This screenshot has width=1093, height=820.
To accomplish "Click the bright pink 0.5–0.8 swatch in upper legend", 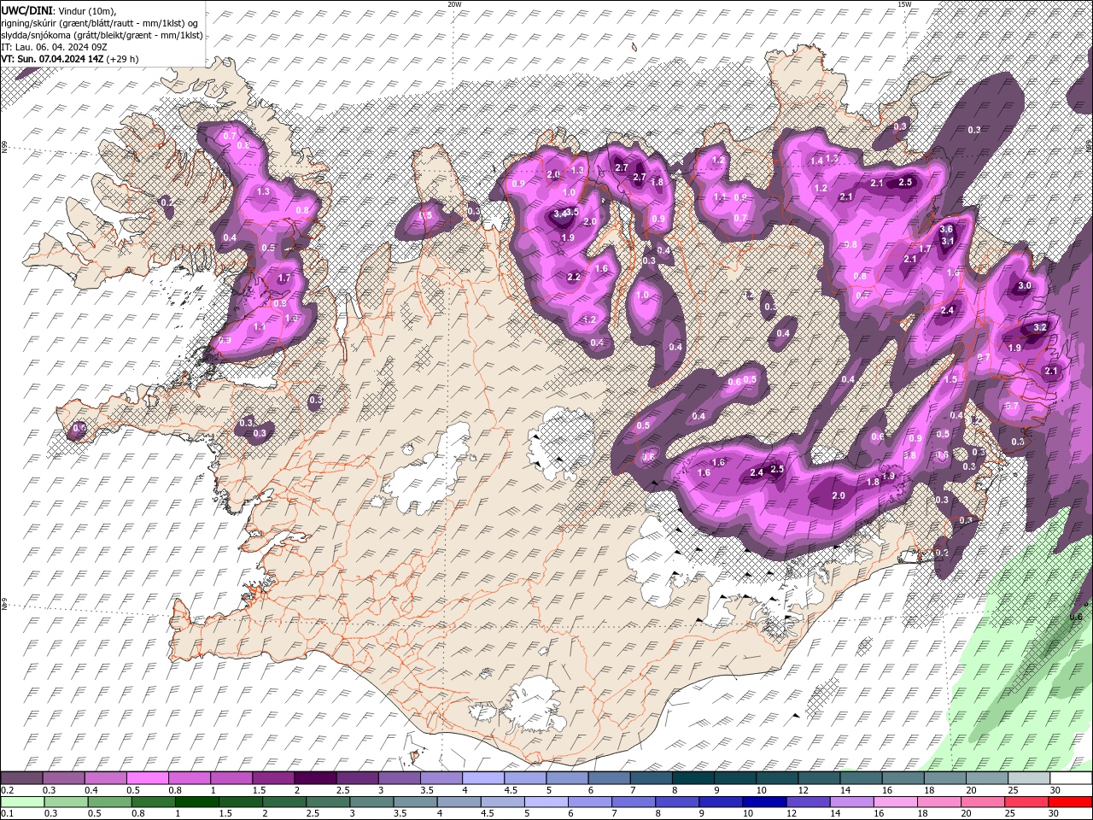I will [x=147, y=778].
